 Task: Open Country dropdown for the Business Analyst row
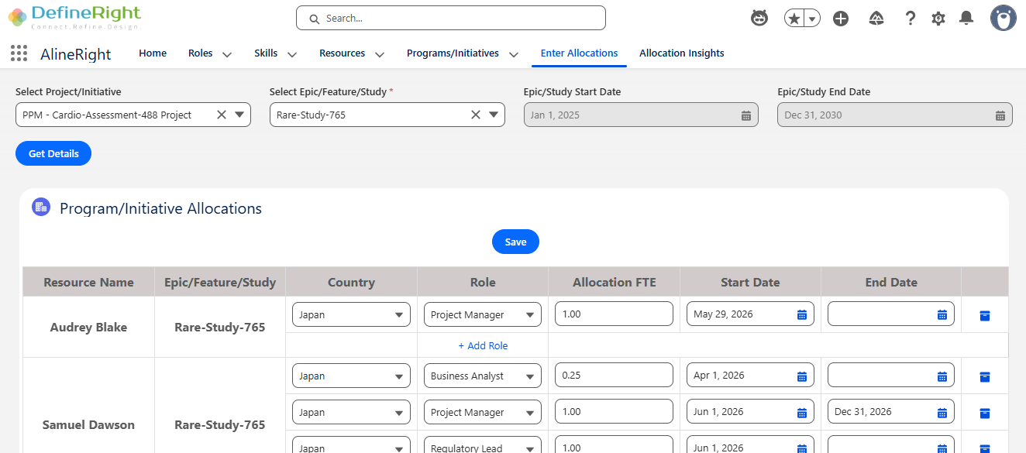point(351,376)
